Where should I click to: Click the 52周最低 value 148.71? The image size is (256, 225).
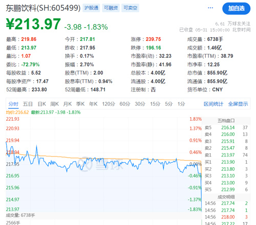(98, 89)
